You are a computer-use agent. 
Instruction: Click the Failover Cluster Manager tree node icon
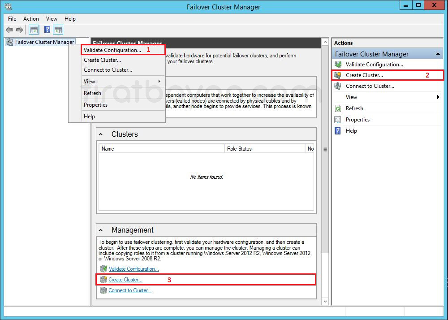coord(9,42)
